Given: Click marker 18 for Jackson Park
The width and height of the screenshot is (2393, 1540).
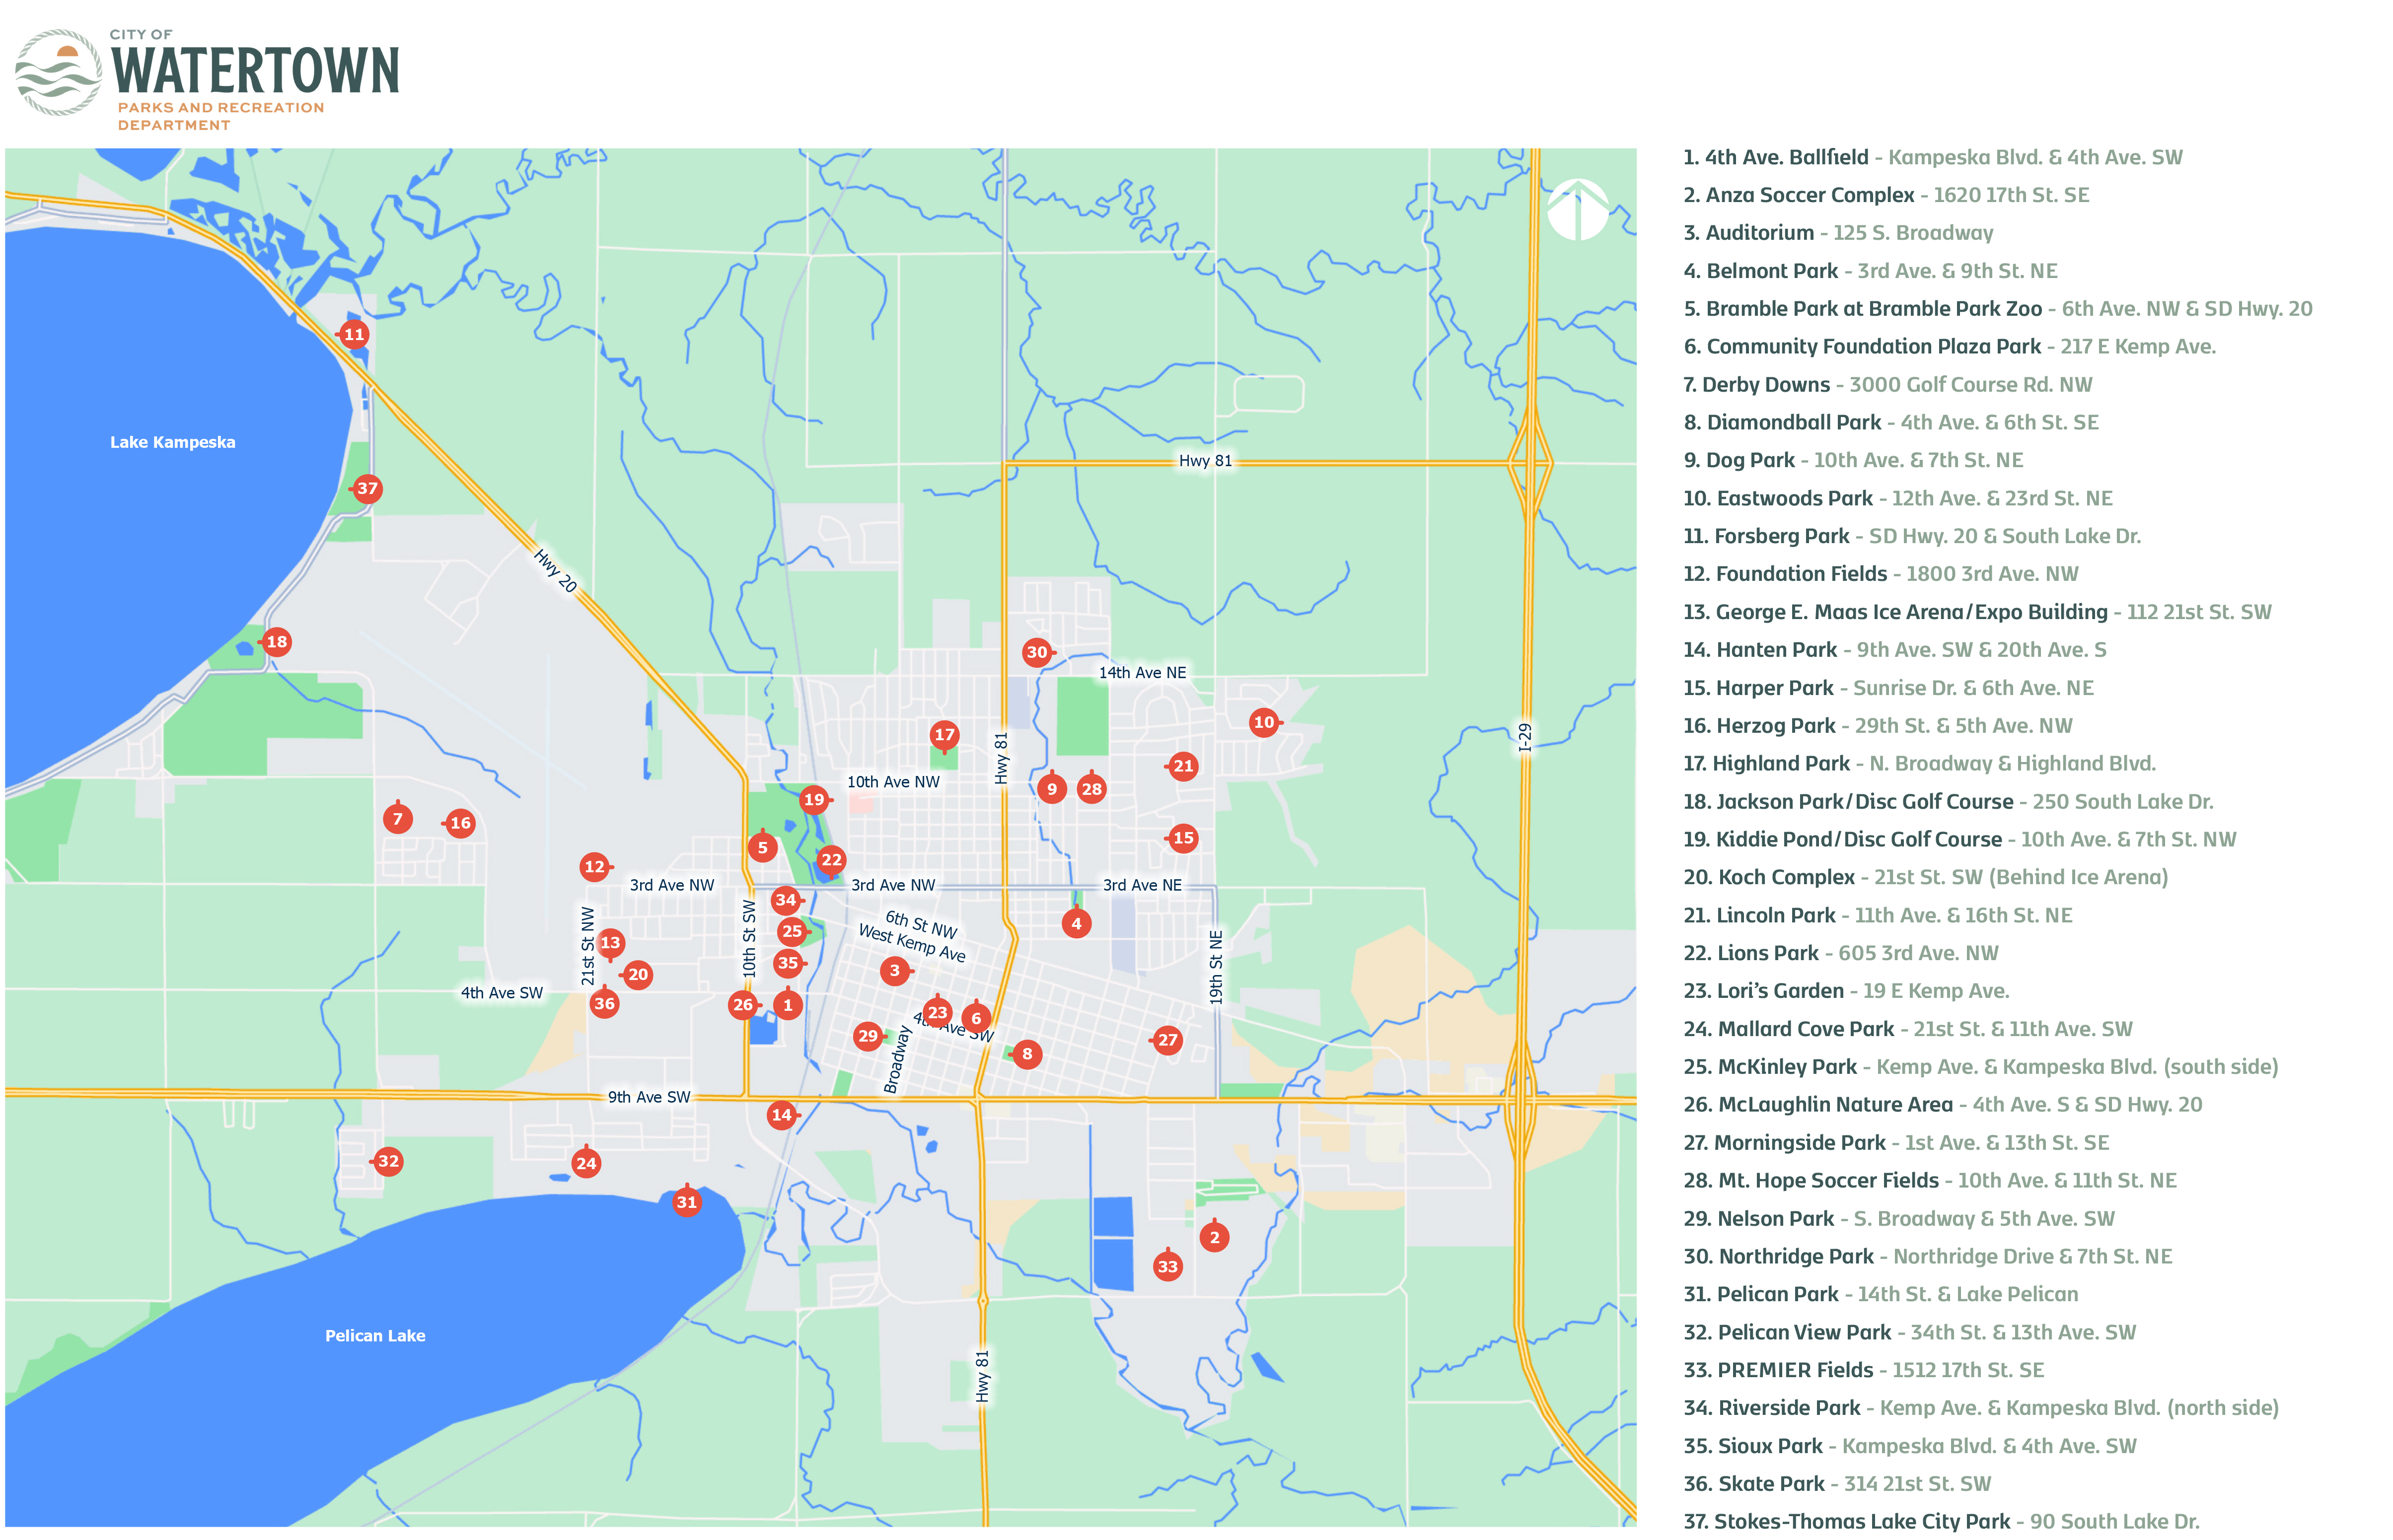Looking at the screenshot, I should pyautogui.click(x=277, y=642).
